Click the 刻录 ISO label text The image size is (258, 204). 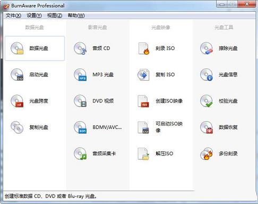tap(165, 48)
